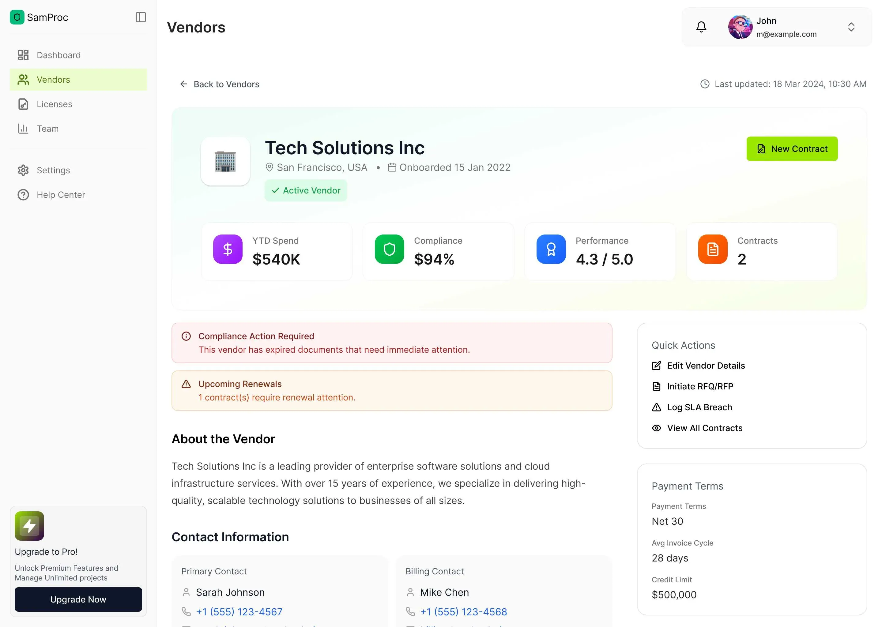
Task: Open the Licenses page
Action: click(78, 104)
